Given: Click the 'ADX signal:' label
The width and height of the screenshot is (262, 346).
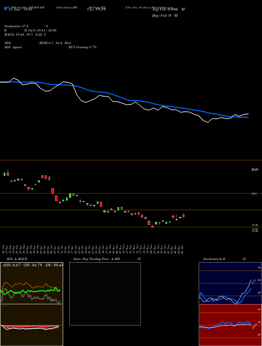Looking at the screenshot, I should tap(13, 47).
